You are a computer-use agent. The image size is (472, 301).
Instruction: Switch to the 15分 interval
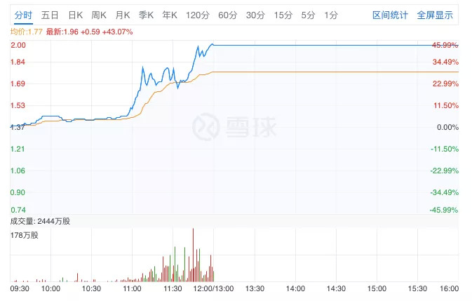pos(282,15)
